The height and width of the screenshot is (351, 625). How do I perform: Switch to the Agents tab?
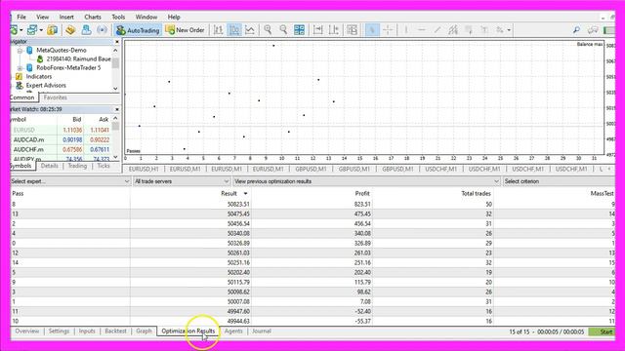(233, 331)
